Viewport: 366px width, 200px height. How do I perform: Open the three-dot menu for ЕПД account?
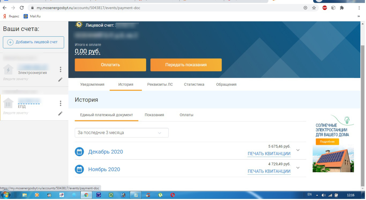(x=60, y=103)
